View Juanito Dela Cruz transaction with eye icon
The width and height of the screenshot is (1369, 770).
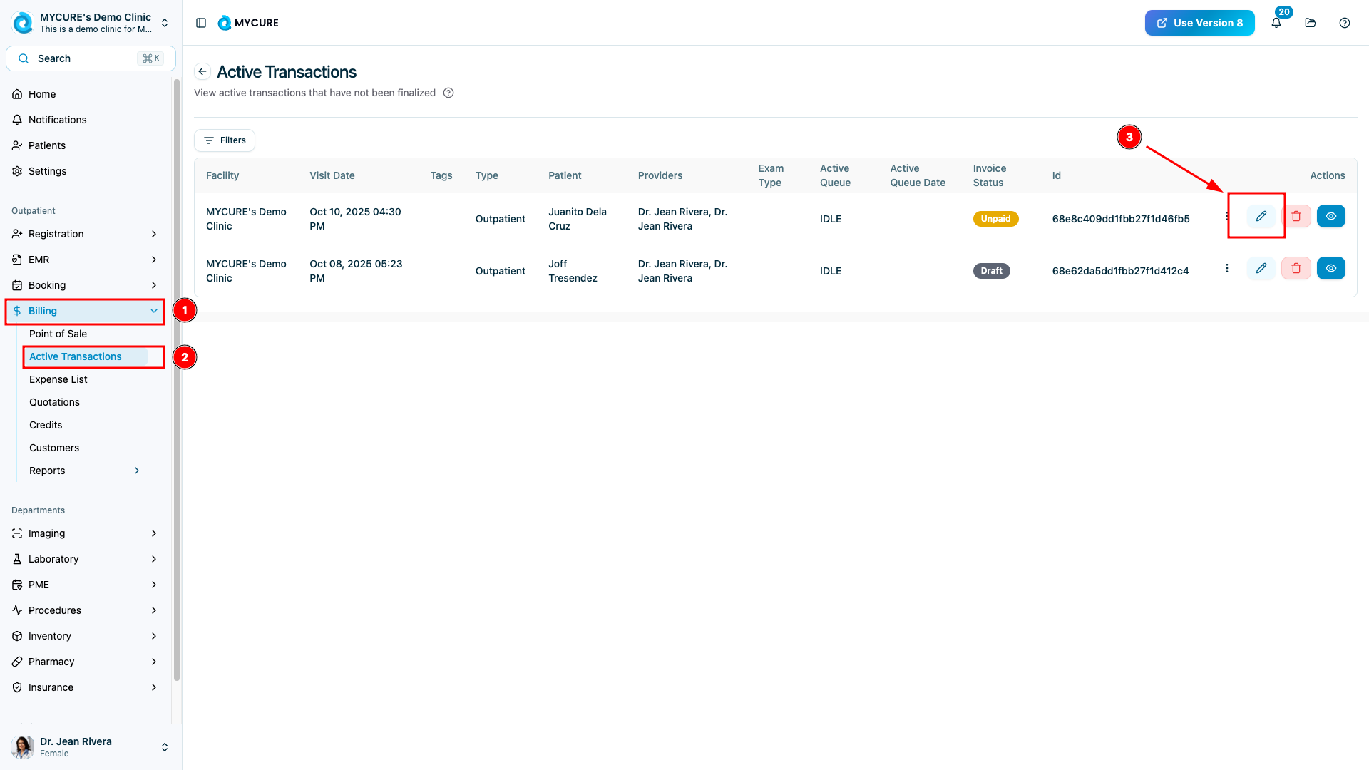1330,216
